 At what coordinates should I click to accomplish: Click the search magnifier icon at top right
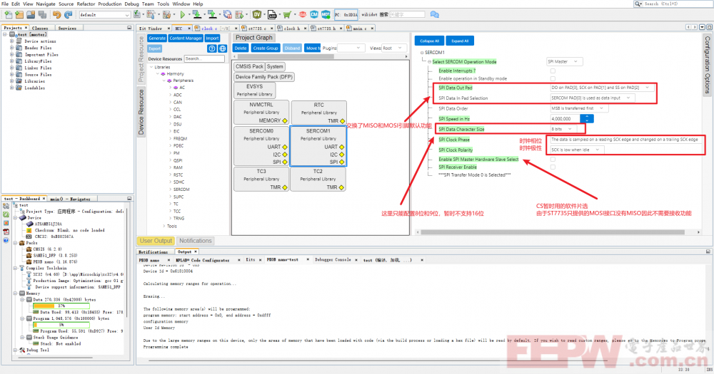(638, 4)
